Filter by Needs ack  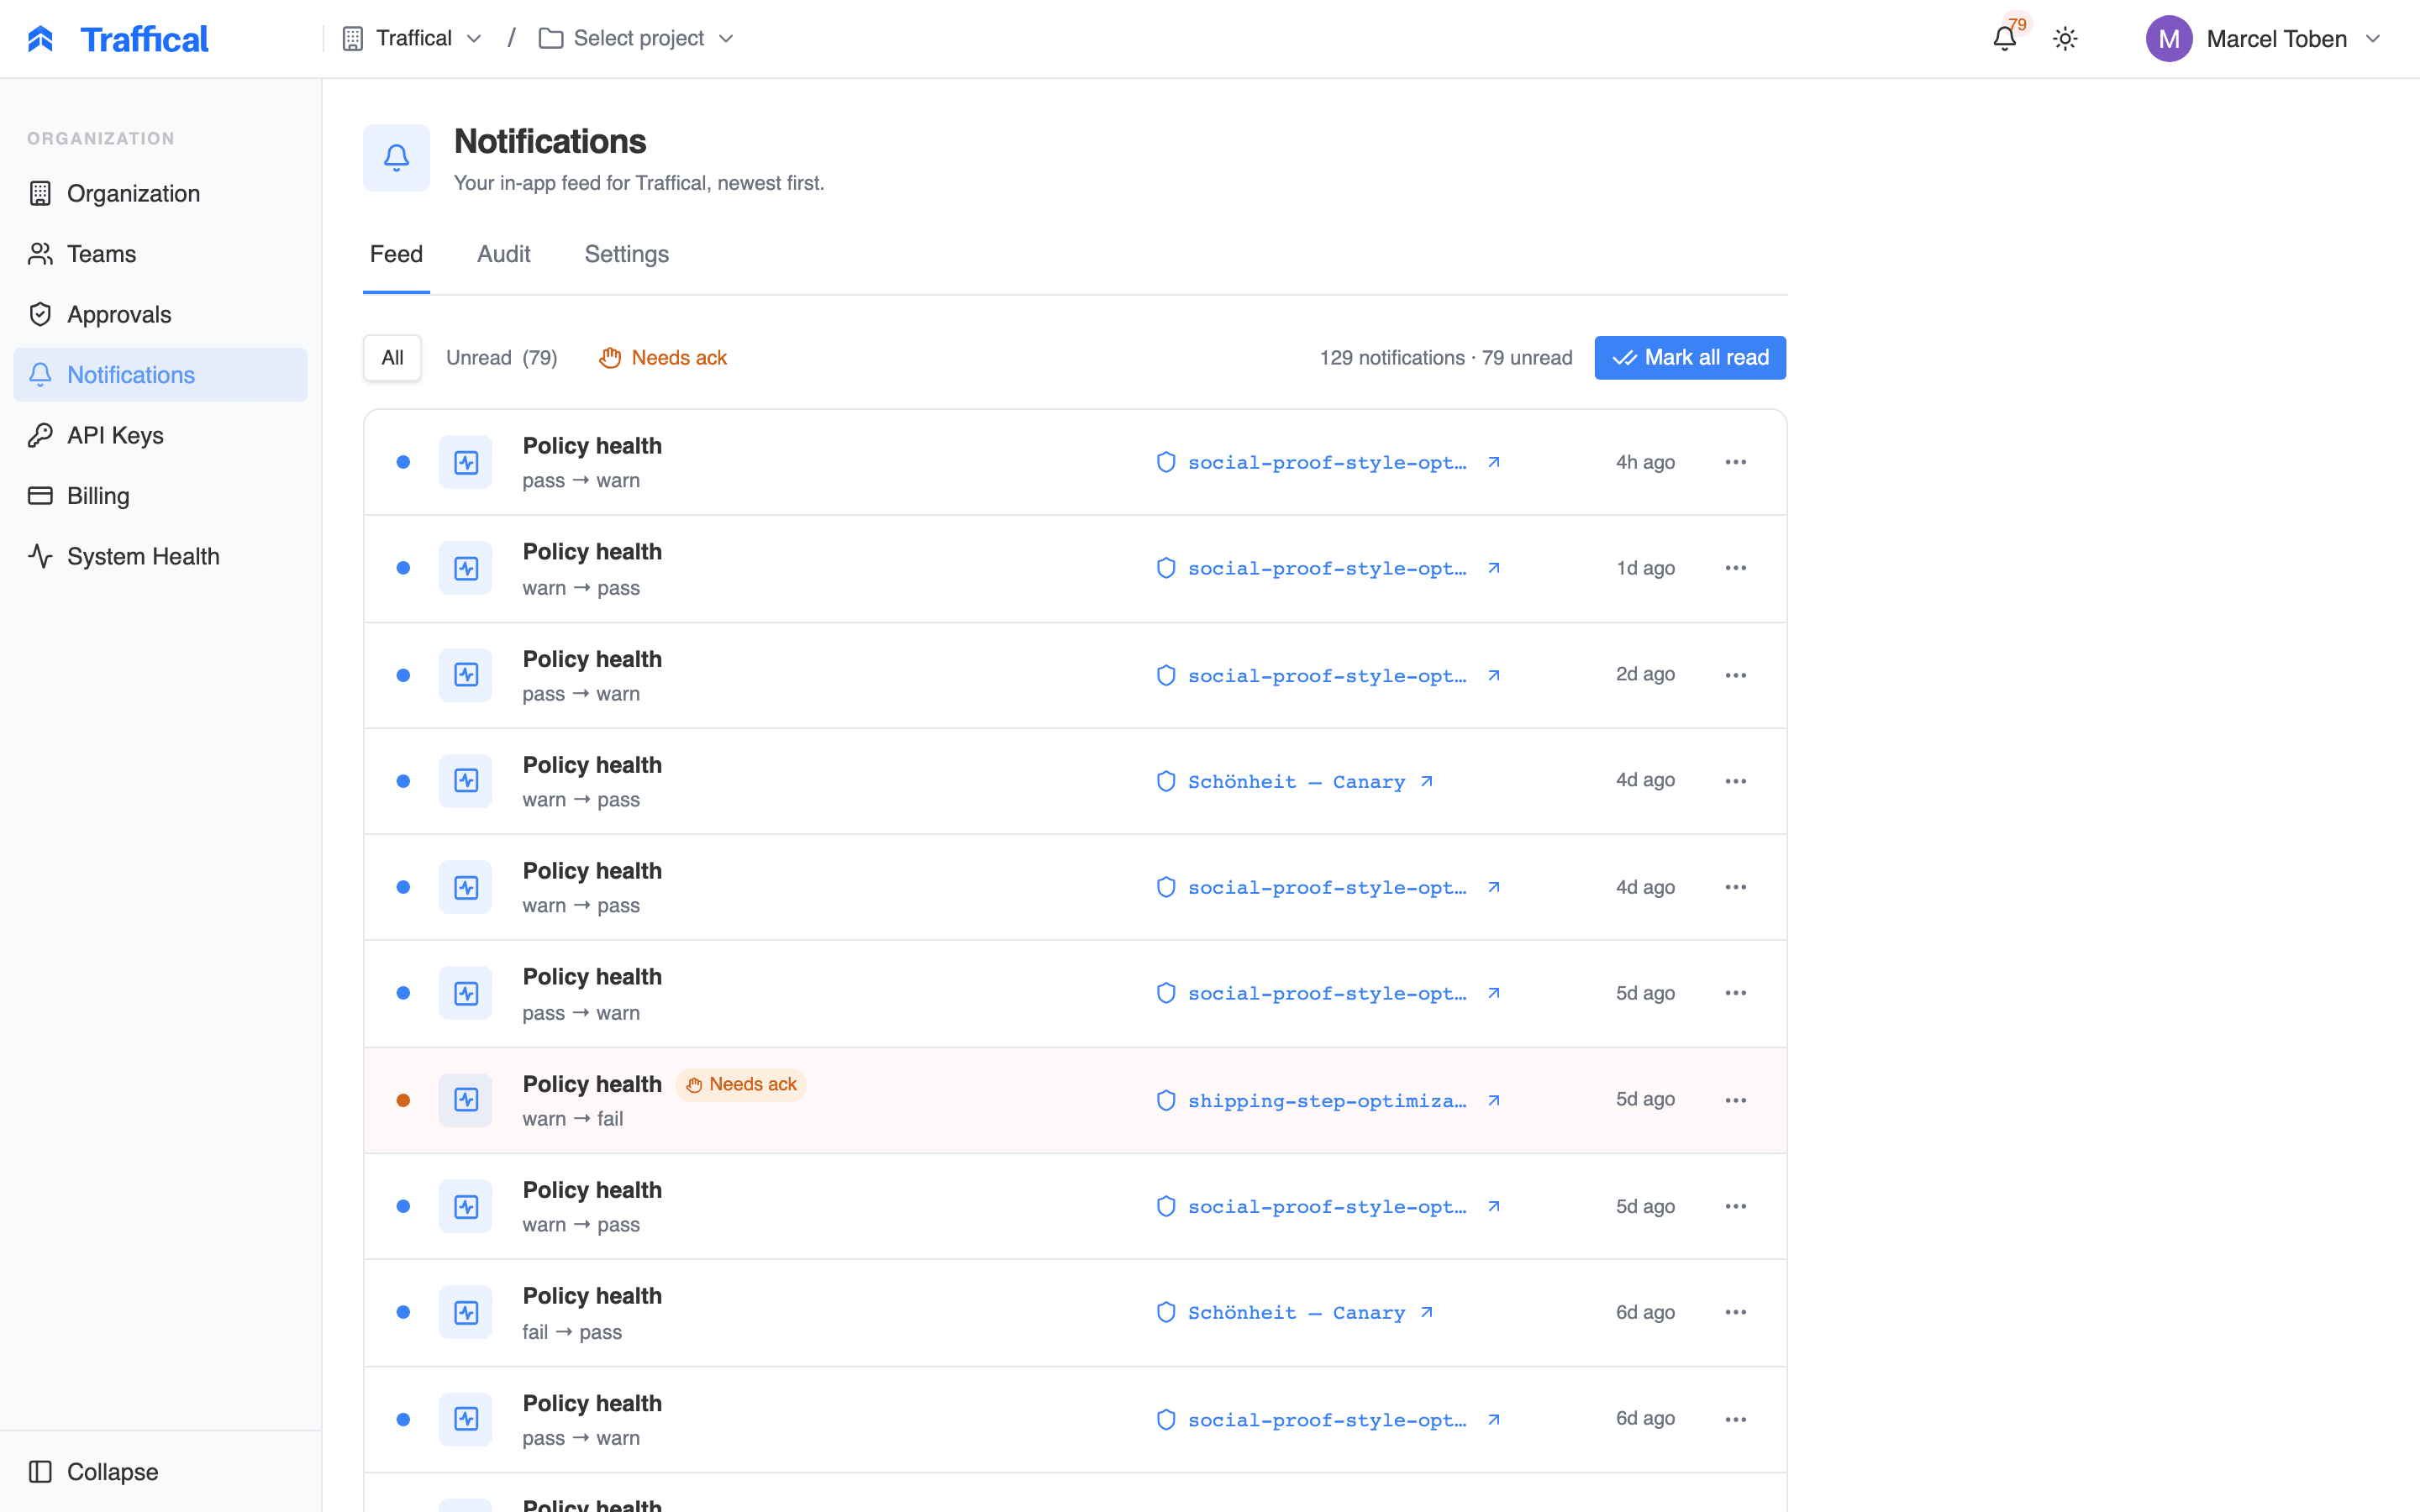pyautogui.click(x=663, y=357)
